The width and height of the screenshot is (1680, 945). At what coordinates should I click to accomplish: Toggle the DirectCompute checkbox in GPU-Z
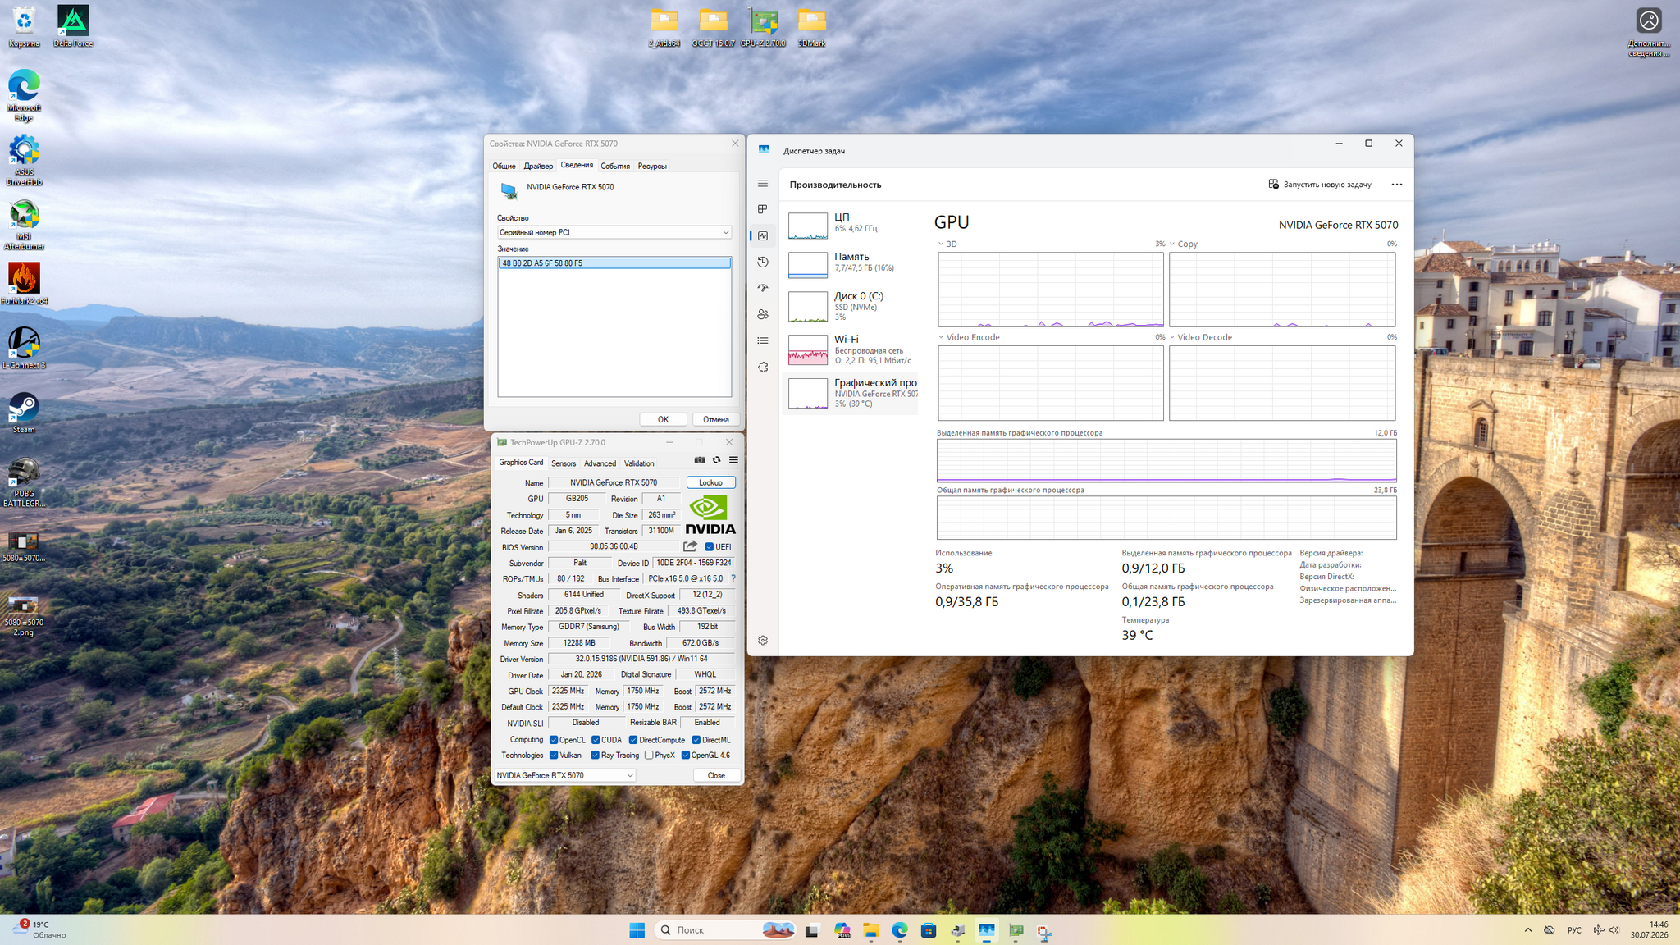tap(633, 740)
